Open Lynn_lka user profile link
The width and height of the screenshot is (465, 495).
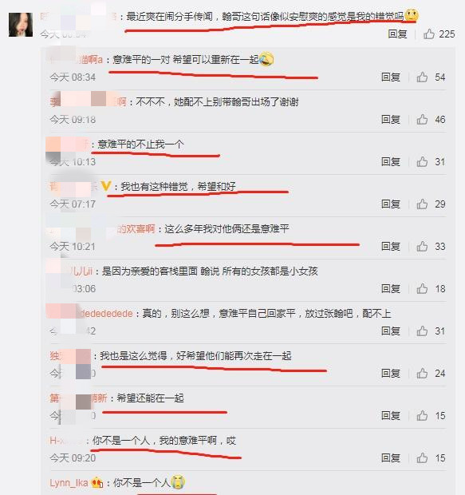coord(69,483)
